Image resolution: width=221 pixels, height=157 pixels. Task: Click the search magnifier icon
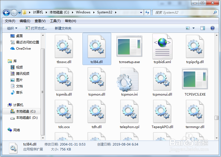pos(215,12)
